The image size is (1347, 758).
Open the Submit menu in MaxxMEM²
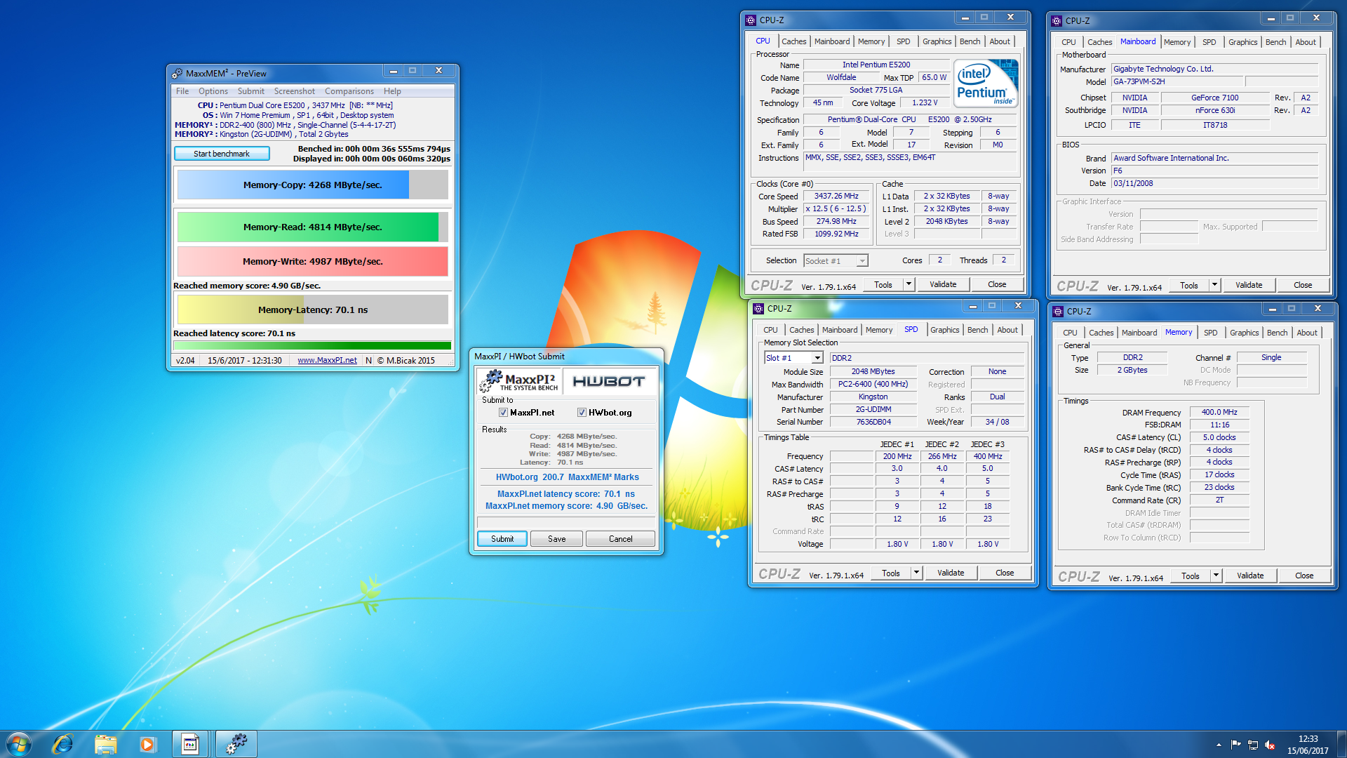click(x=251, y=91)
